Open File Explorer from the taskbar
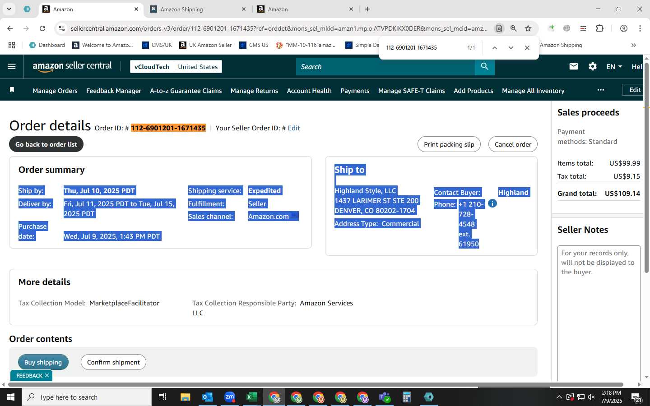Image resolution: width=650 pixels, height=406 pixels. point(186,397)
